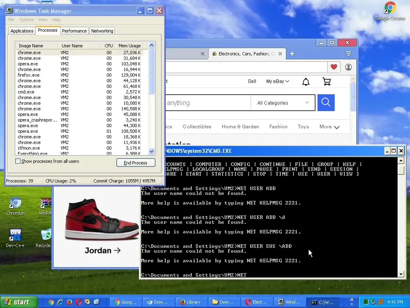The height and width of the screenshot is (308, 410).
Task: Click the End Process button
Action: coord(136,163)
